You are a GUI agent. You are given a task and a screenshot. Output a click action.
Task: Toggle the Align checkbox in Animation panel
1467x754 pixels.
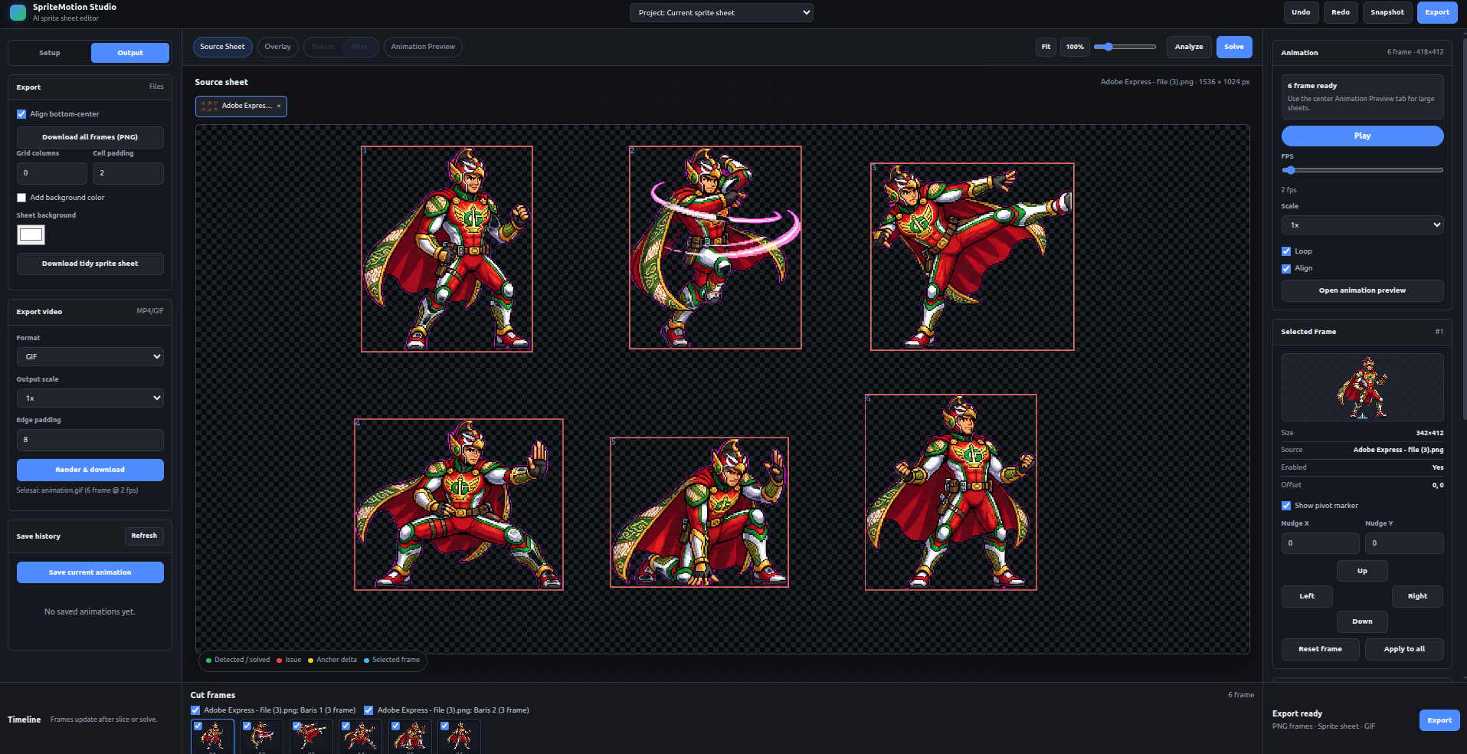point(1286,268)
